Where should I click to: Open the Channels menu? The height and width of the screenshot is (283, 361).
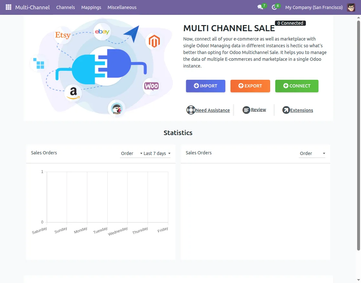pyautogui.click(x=65, y=7)
